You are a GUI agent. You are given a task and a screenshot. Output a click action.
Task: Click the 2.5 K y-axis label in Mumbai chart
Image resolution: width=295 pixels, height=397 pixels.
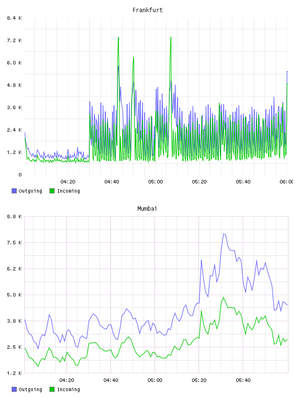[x=15, y=347]
